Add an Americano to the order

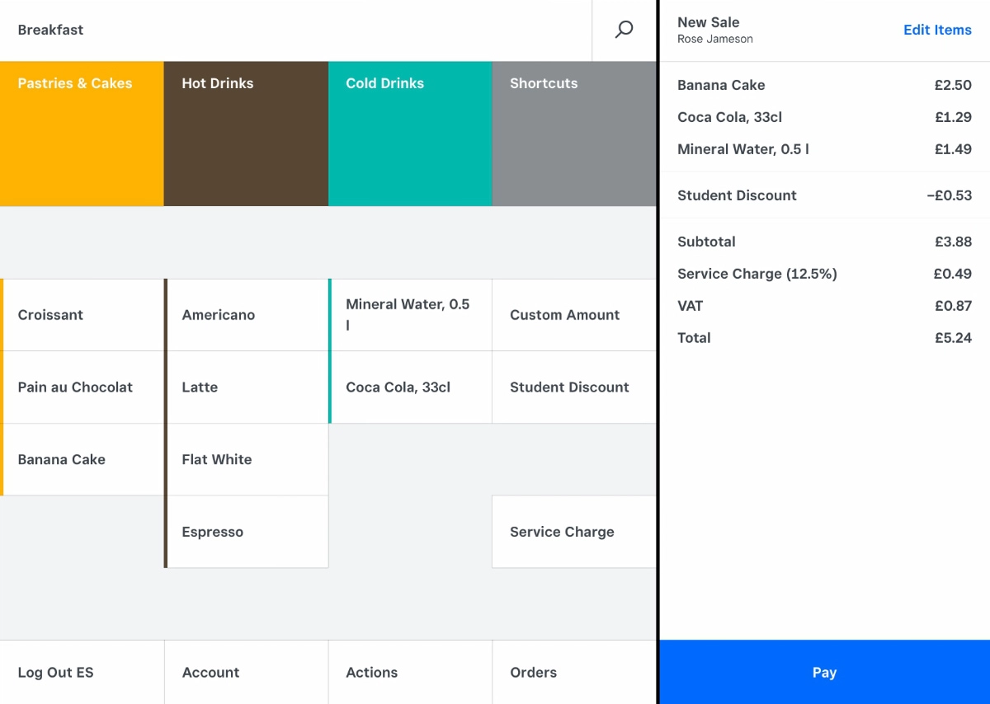(x=246, y=315)
